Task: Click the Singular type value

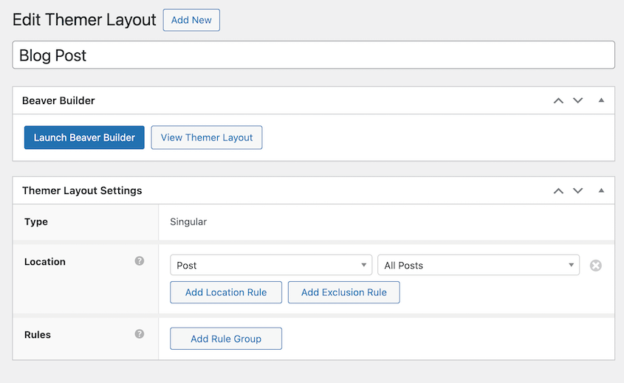Action: click(x=188, y=222)
